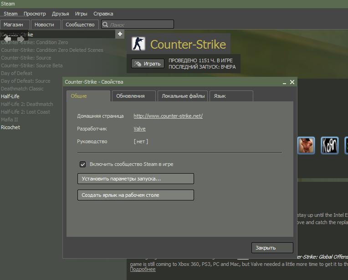Open the Игры menu
The width and height of the screenshot is (348, 280).
81,14
